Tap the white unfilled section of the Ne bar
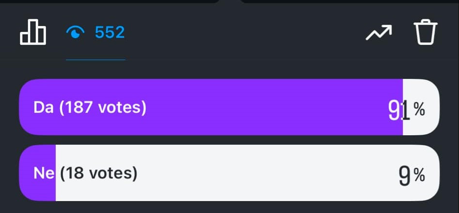 coord(247,173)
